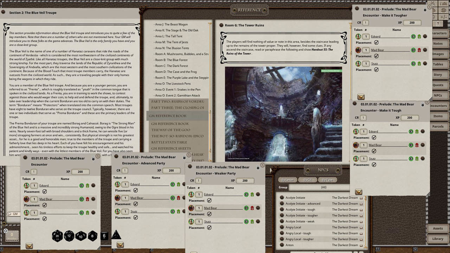This screenshot has height=253, width=450.
Task: Uncheck Placement for Stutz in Weaker Party encounter
Action: click(x=209, y=228)
